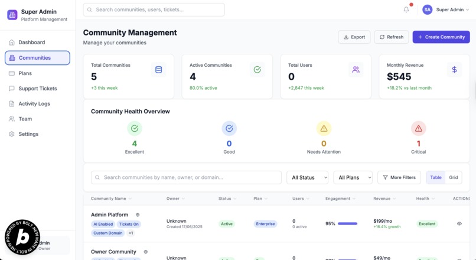Click the SA avatar circle
This screenshot has width=476, height=260.
427,9
